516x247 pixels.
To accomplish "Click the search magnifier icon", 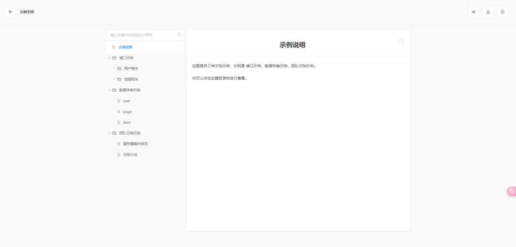I will (x=179, y=35).
